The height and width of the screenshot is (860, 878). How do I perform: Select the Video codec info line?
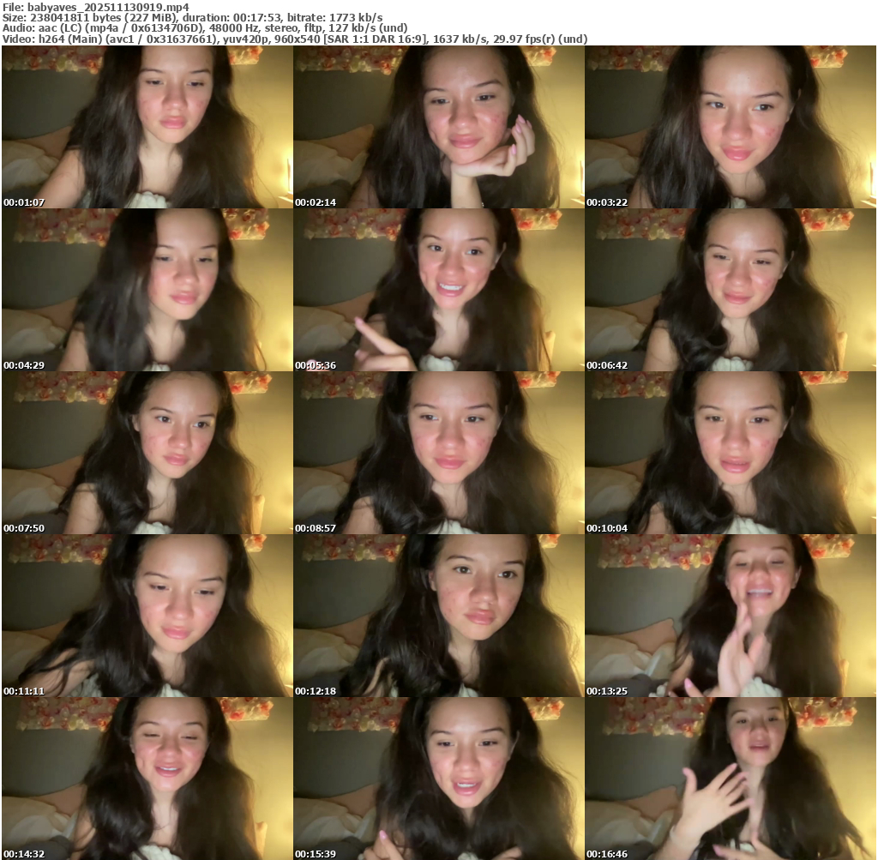(296, 39)
